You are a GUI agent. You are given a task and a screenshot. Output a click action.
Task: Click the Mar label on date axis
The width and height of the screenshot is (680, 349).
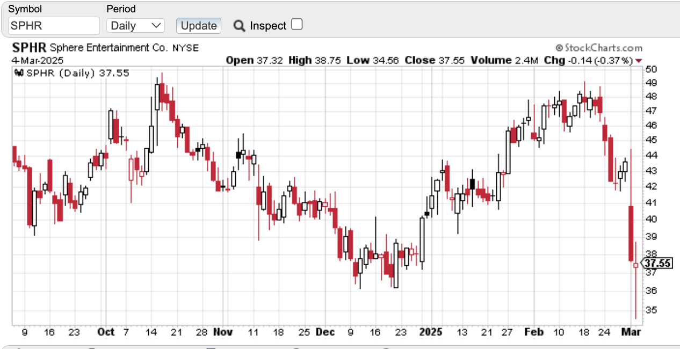pyautogui.click(x=632, y=332)
